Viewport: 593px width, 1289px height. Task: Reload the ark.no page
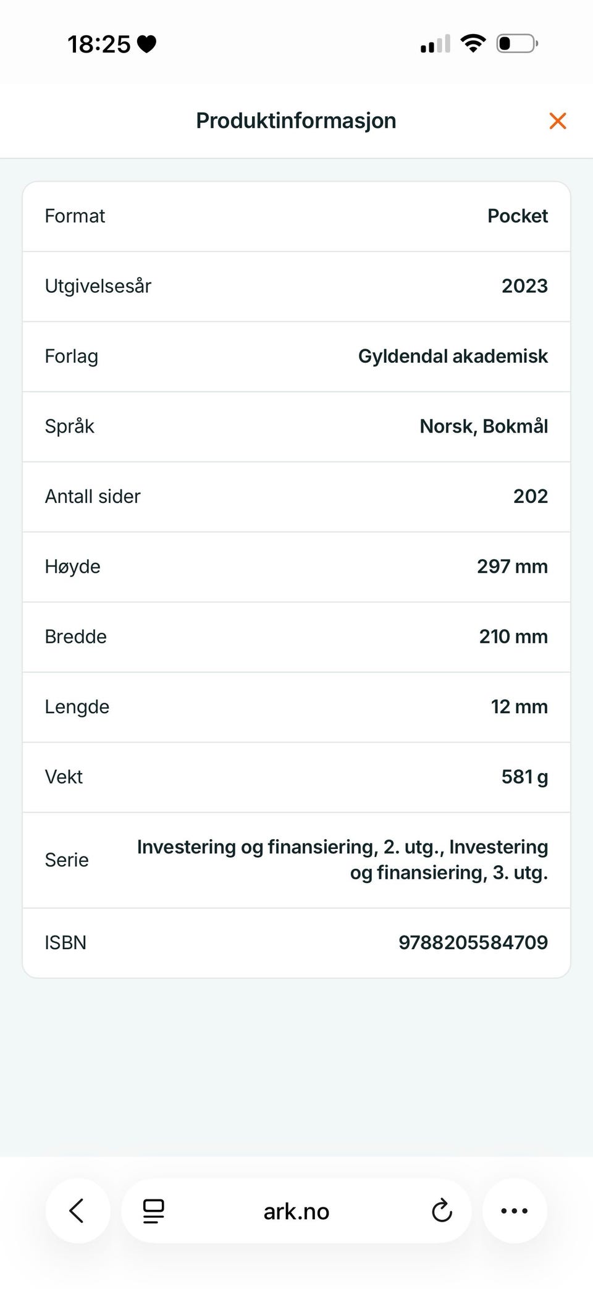click(x=442, y=1211)
